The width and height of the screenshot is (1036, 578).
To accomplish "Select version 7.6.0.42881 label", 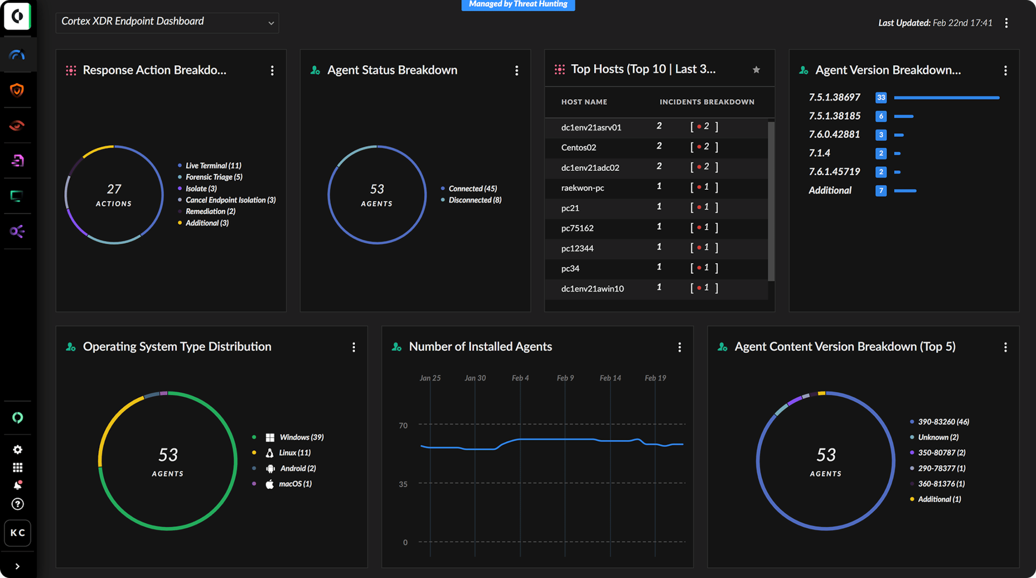I will 834,134.
